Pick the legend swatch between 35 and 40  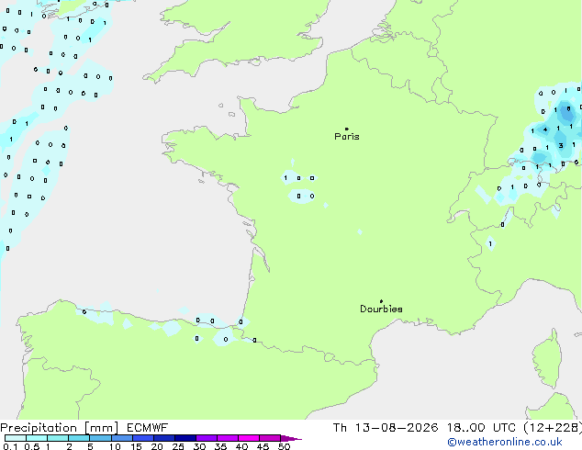(227, 438)
